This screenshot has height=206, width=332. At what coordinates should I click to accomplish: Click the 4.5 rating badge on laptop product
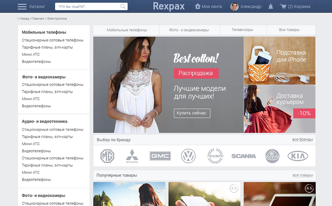click(x=309, y=188)
